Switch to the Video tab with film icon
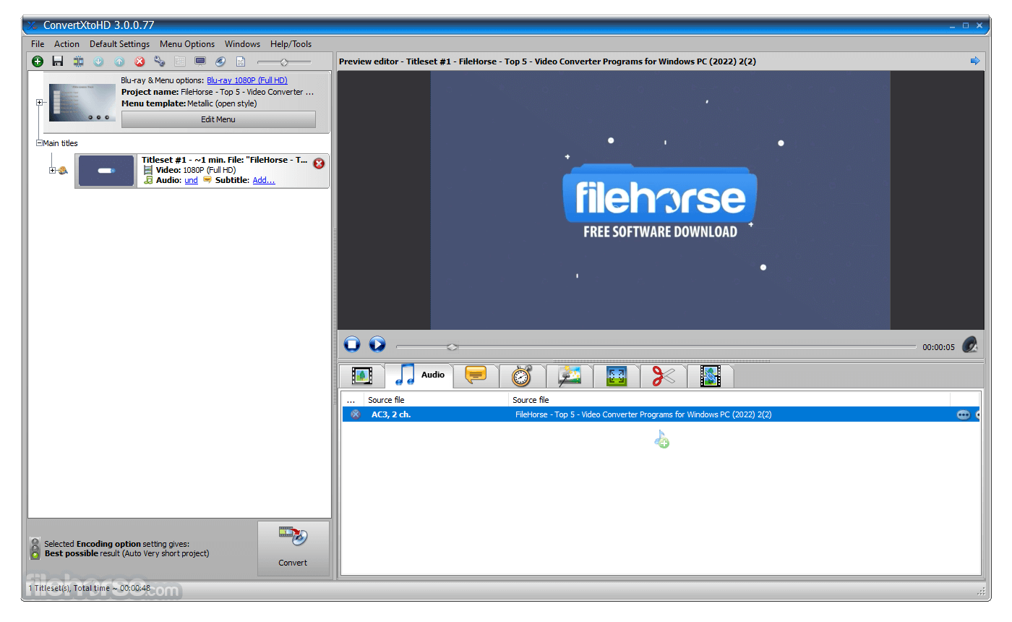The height and width of the screenshot is (622, 1012). click(x=361, y=375)
